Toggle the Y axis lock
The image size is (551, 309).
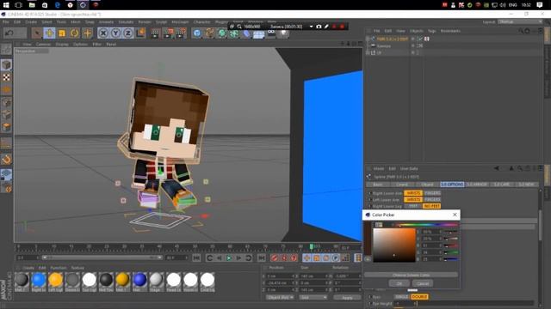tap(115, 33)
